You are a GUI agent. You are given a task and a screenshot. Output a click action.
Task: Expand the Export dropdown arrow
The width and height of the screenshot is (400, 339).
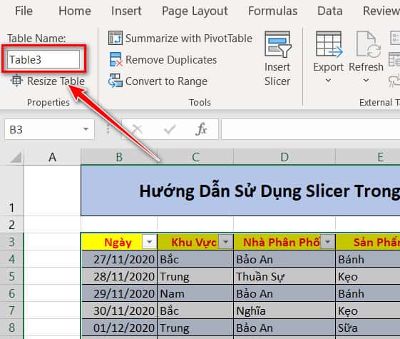click(x=328, y=81)
